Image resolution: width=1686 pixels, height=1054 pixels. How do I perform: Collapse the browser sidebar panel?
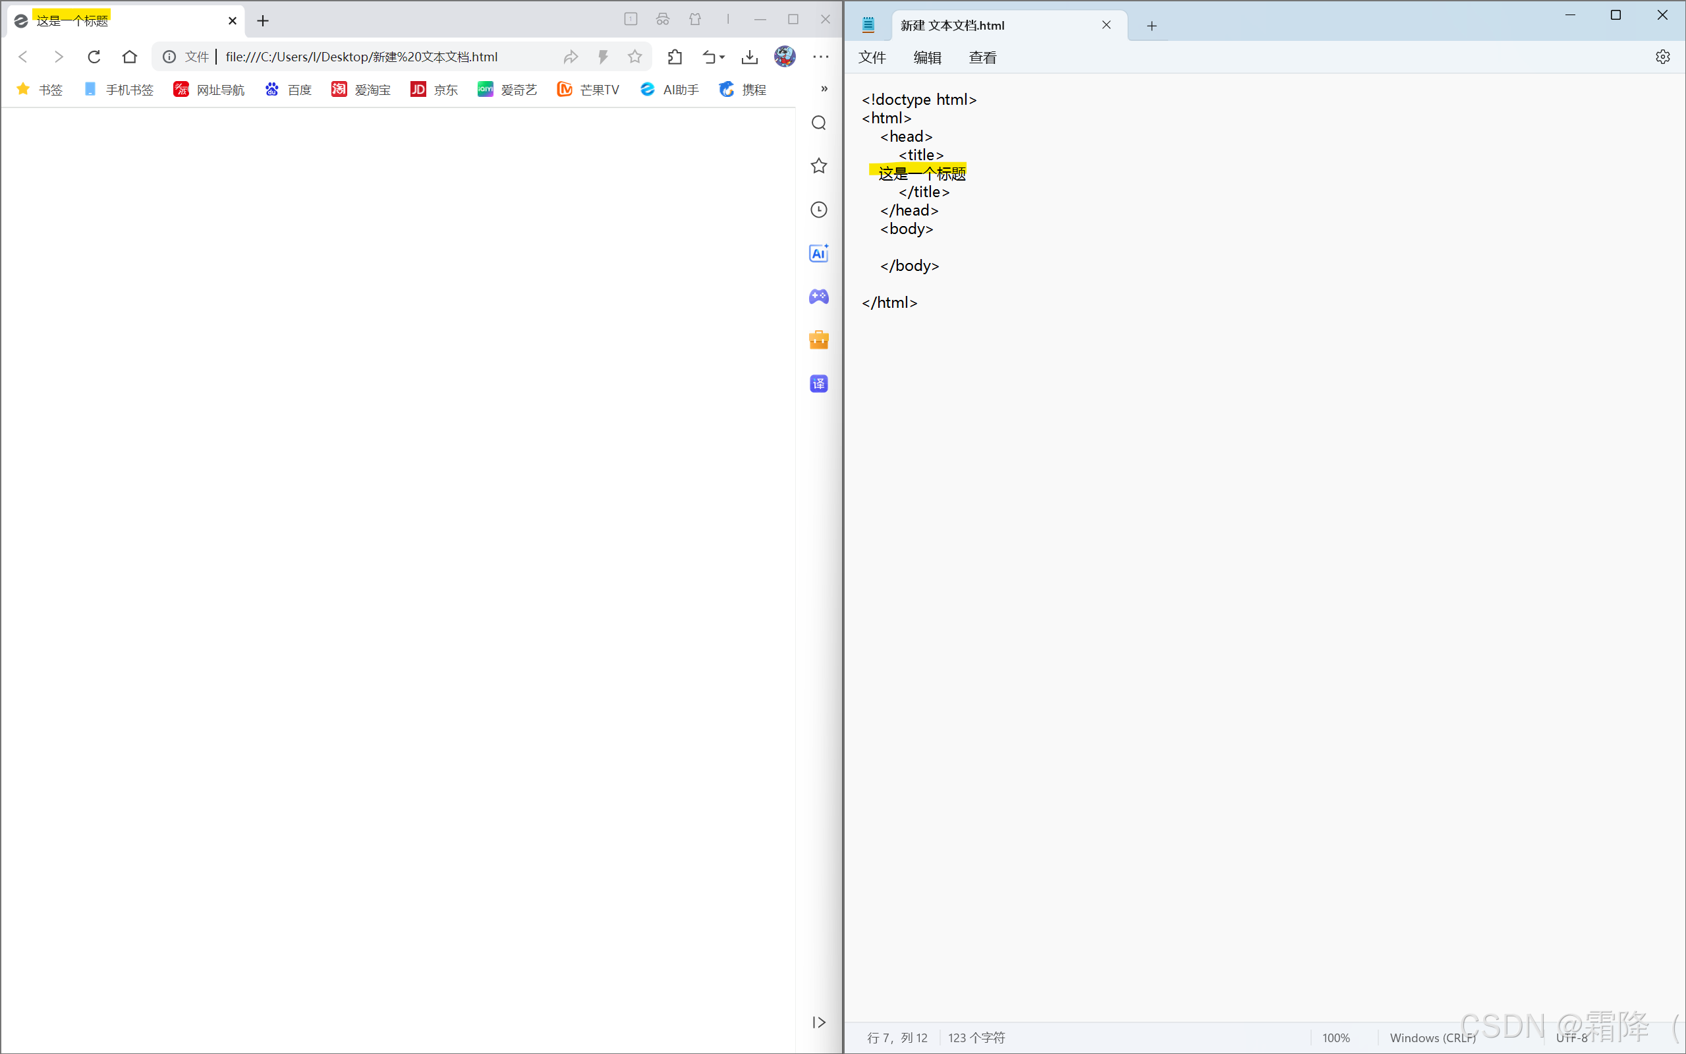(x=818, y=1022)
